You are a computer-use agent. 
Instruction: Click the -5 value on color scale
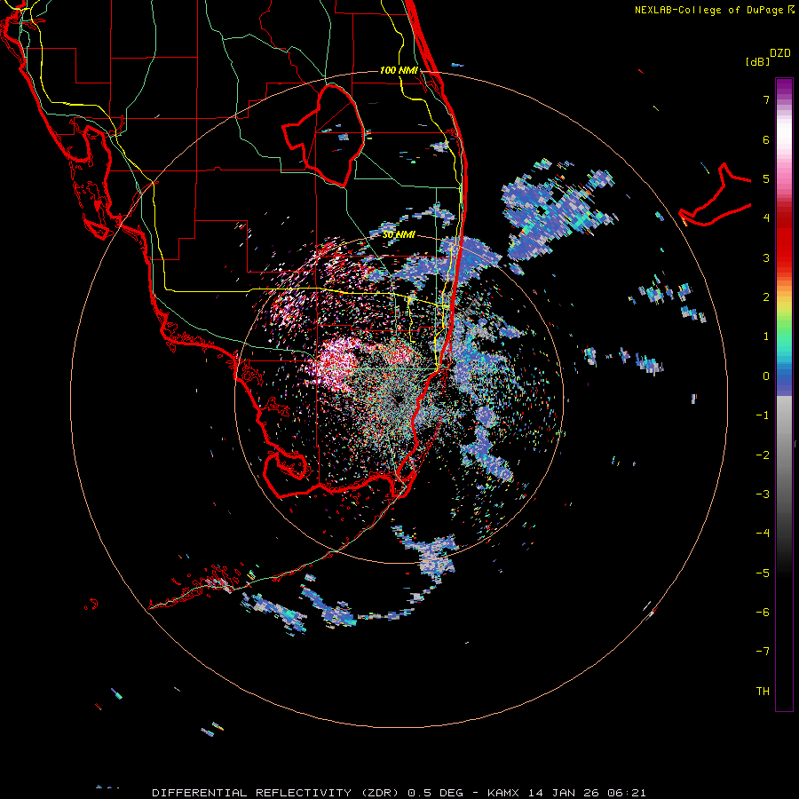click(x=763, y=574)
